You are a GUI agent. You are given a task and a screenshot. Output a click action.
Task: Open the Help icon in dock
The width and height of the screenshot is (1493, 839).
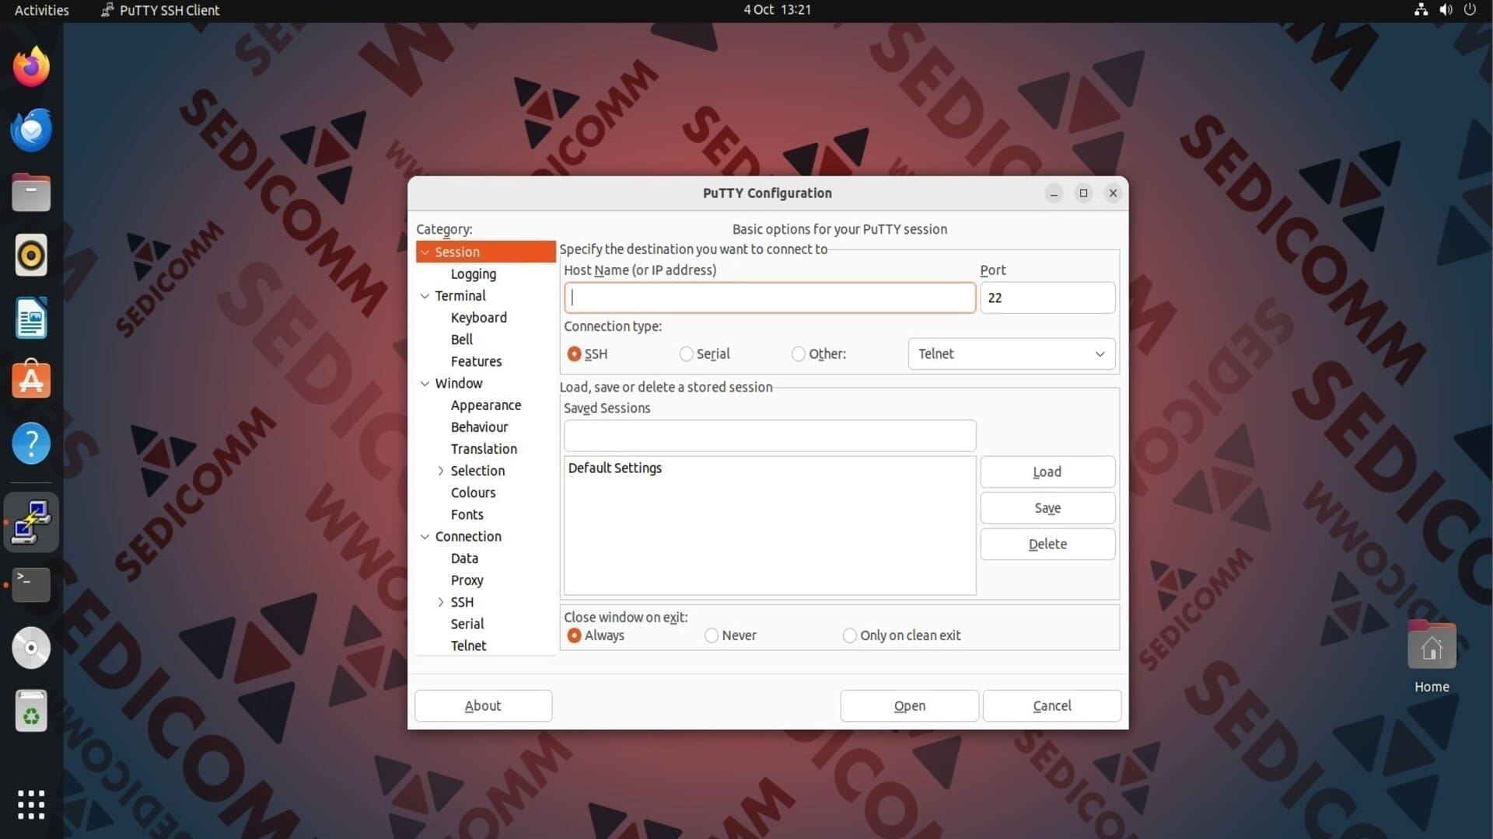pyautogui.click(x=31, y=444)
